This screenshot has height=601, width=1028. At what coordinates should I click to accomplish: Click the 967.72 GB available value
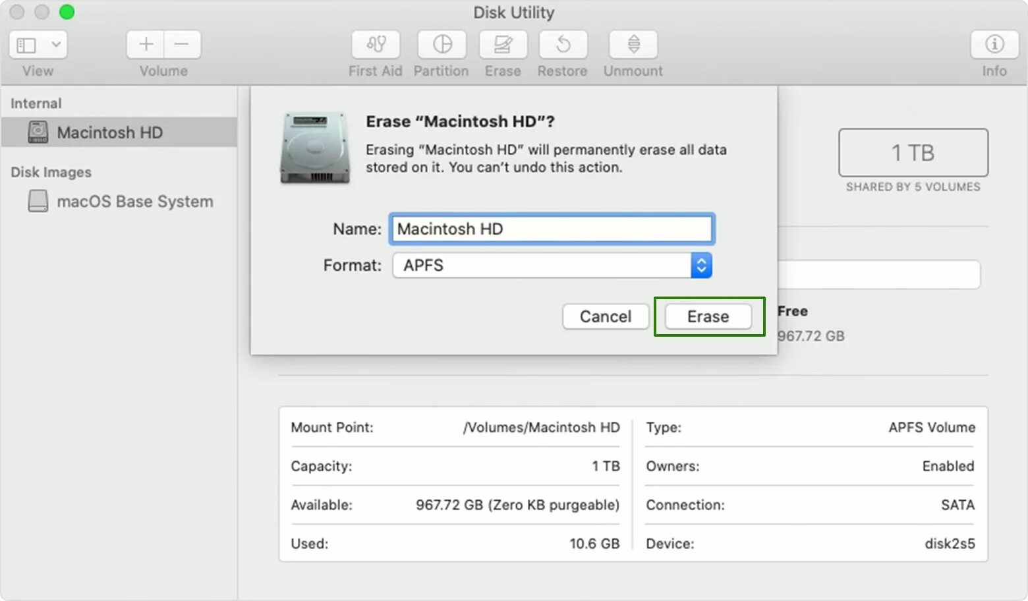(x=517, y=505)
